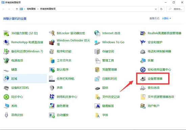Open the 语音识别 microphone icon
This screenshot has height=130, width=186.
point(6,115)
